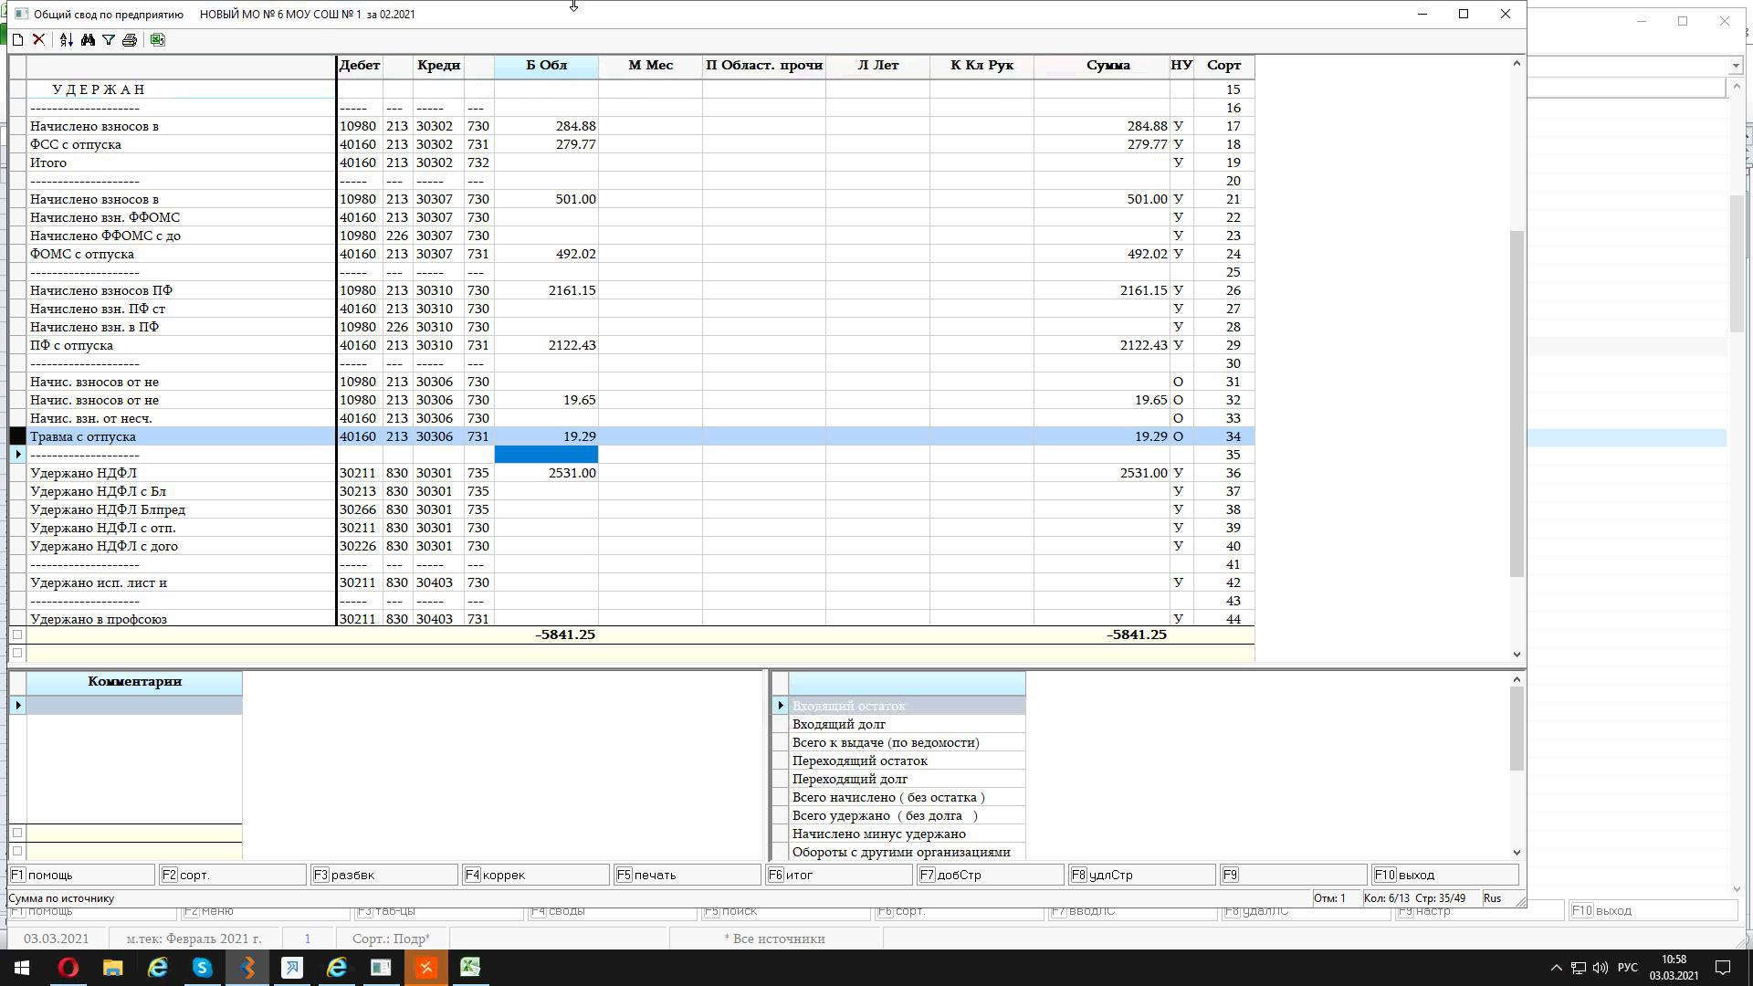
Task: Select the row Травма с отпуска
Action: click(631, 436)
